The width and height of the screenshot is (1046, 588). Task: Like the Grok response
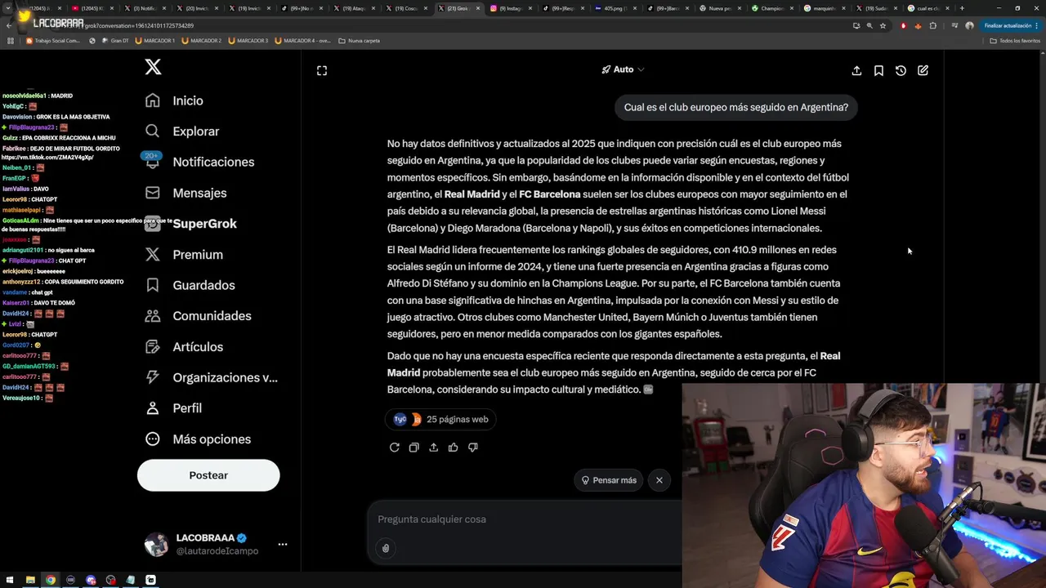point(453,448)
